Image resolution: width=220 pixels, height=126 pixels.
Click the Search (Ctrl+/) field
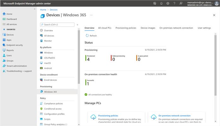pos(57,25)
